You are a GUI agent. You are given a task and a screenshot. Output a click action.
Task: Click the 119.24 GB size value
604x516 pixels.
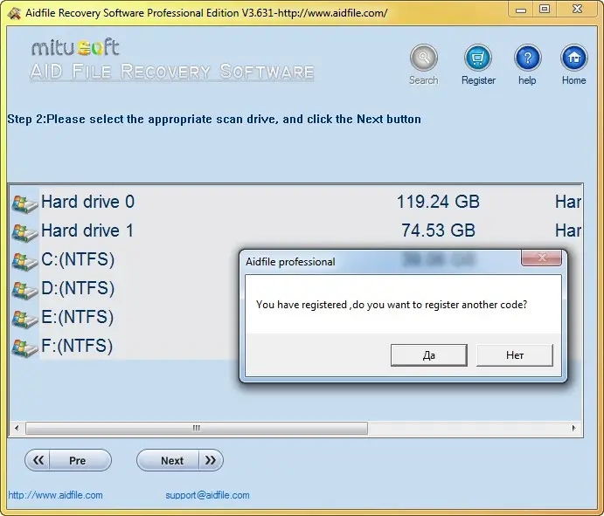coord(438,202)
